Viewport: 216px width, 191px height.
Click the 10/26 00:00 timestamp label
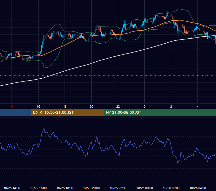145,188
